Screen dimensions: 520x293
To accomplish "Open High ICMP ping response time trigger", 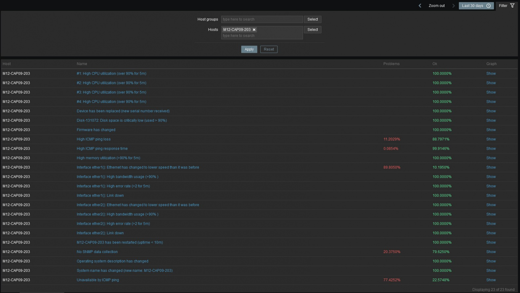I will 102,149.
